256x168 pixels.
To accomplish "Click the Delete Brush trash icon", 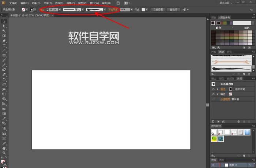I will (249, 74).
